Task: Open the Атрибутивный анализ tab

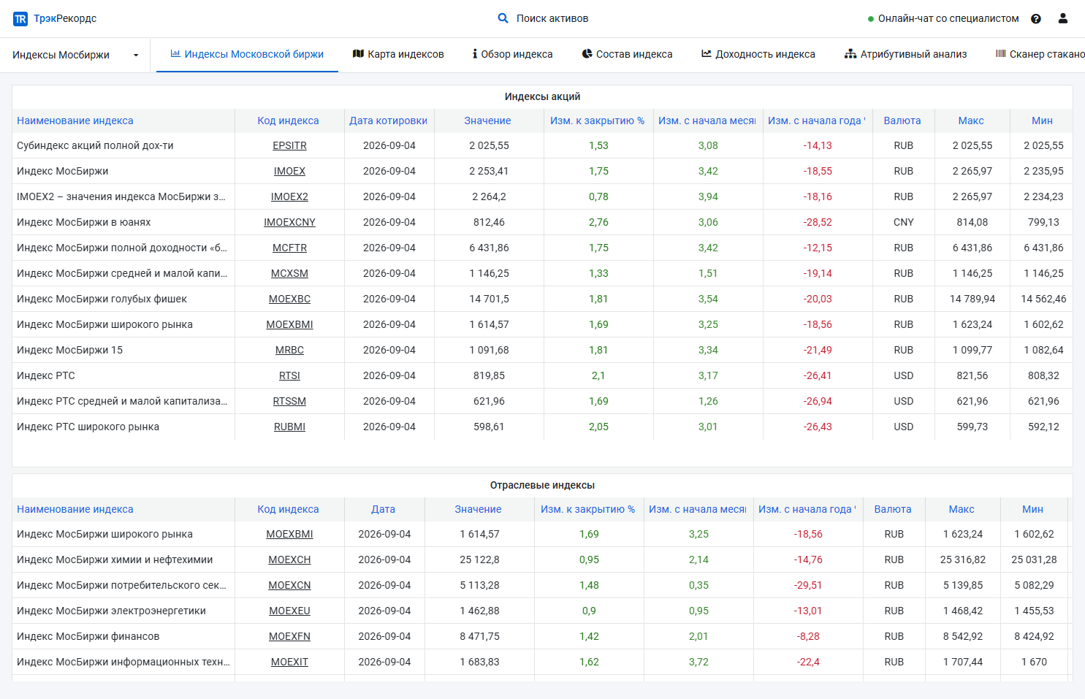Action: coord(906,54)
